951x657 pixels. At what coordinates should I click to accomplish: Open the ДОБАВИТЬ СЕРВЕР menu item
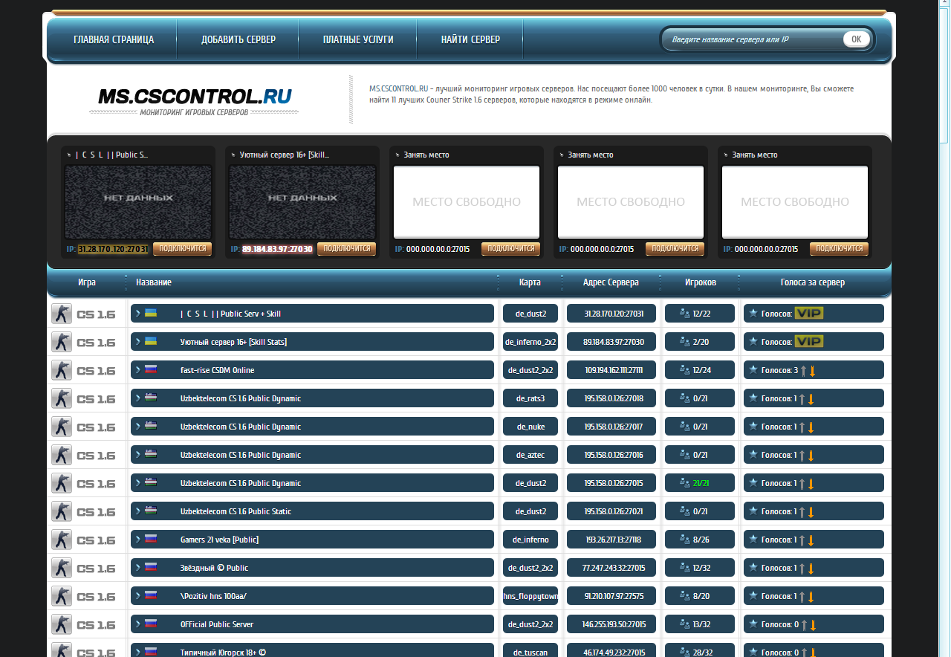click(238, 39)
